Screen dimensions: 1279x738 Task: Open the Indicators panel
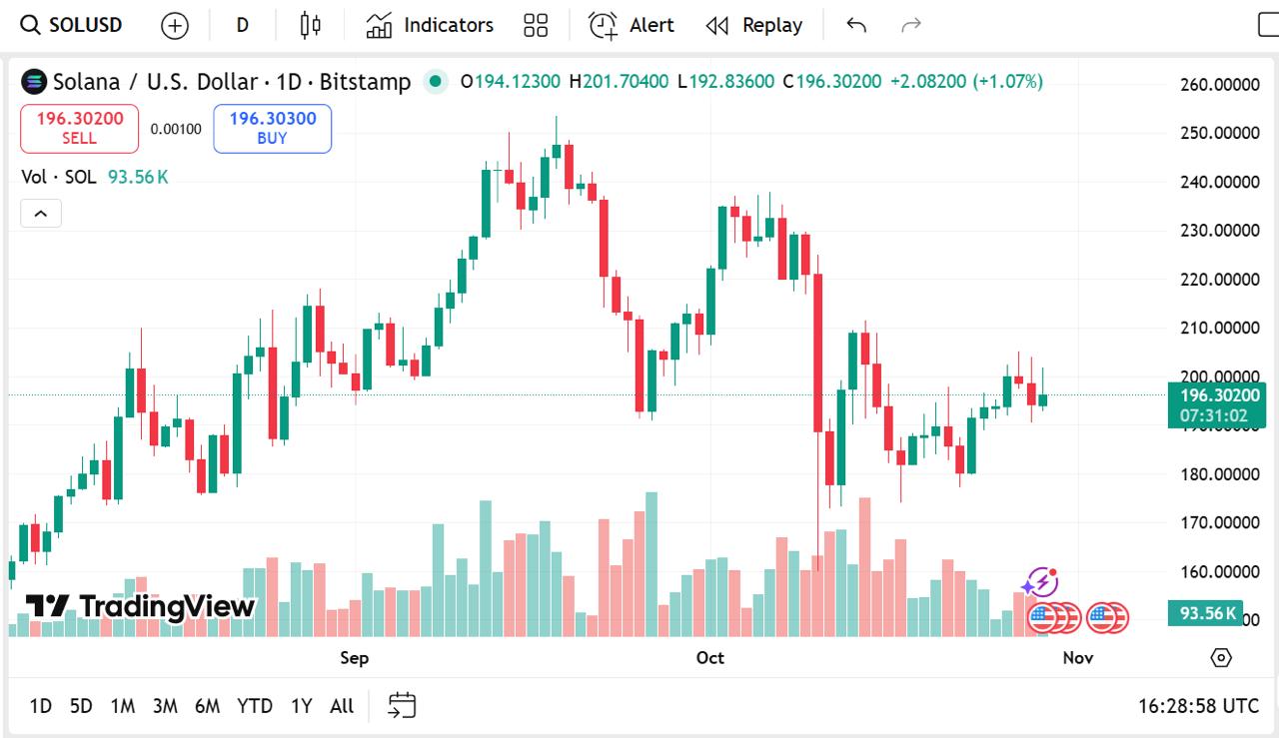point(428,25)
